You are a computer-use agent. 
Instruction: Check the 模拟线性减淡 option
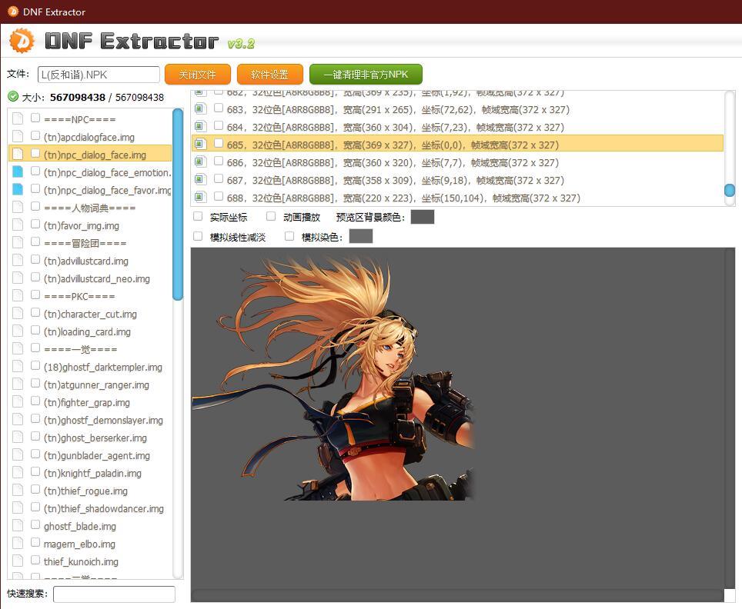(x=198, y=237)
